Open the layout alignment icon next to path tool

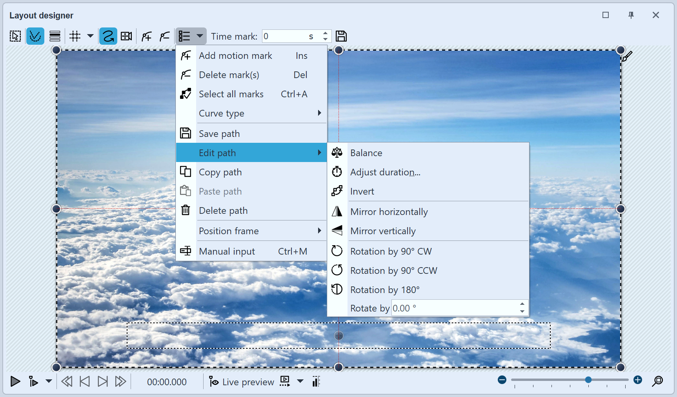click(55, 36)
